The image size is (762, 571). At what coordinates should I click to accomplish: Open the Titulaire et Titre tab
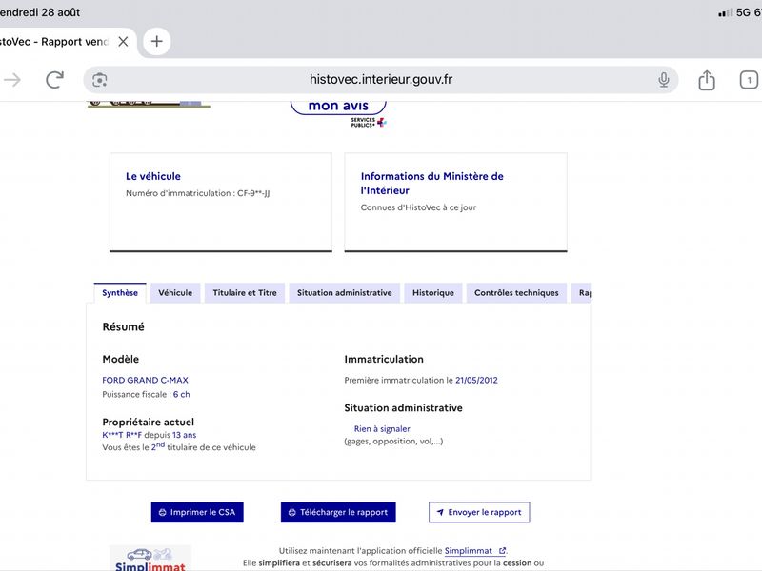click(x=245, y=293)
